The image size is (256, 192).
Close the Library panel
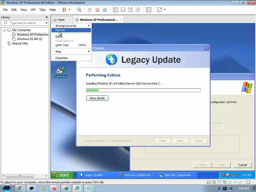click(x=47, y=17)
